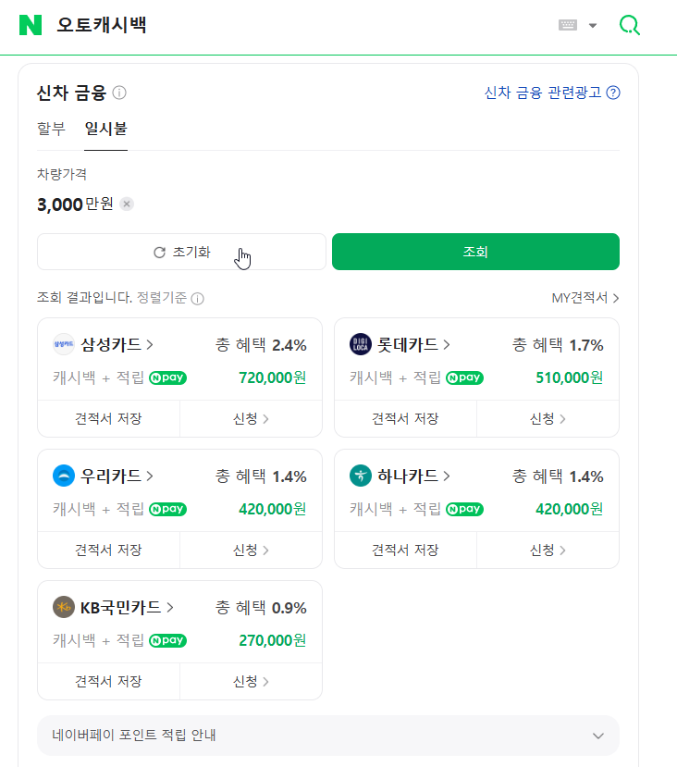This screenshot has height=767, width=677.
Task: Click the KB국민카드 logo icon
Action: point(63,607)
